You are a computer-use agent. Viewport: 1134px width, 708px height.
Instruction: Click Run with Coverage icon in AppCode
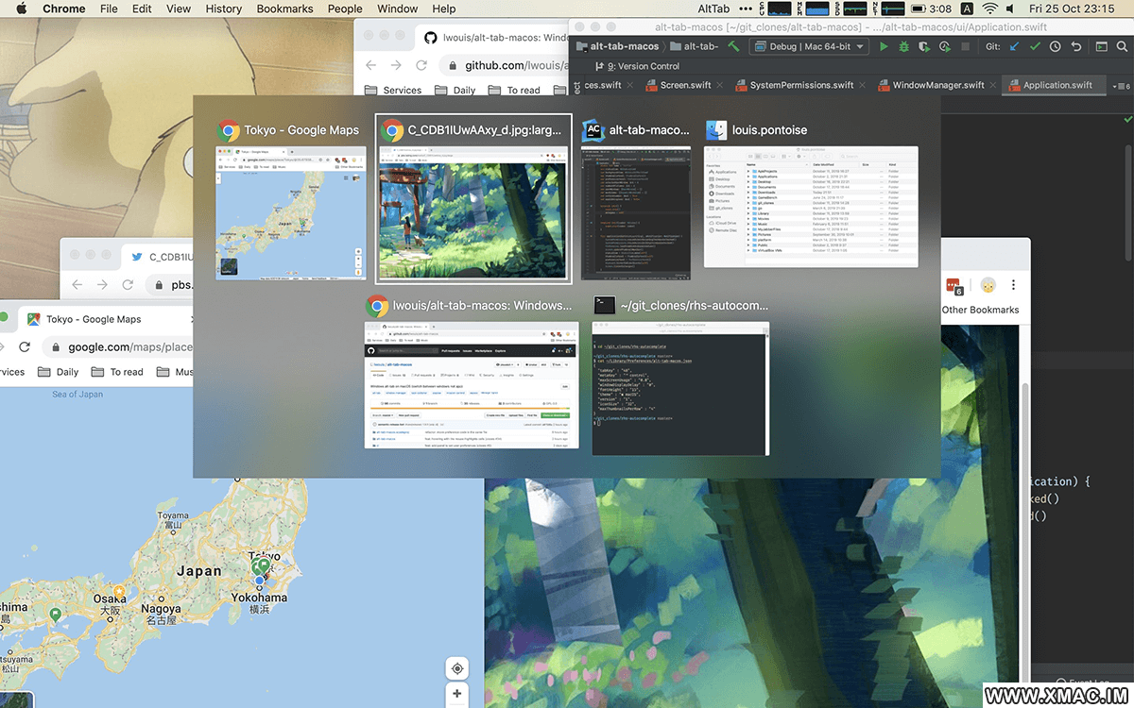tap(924, 46)
